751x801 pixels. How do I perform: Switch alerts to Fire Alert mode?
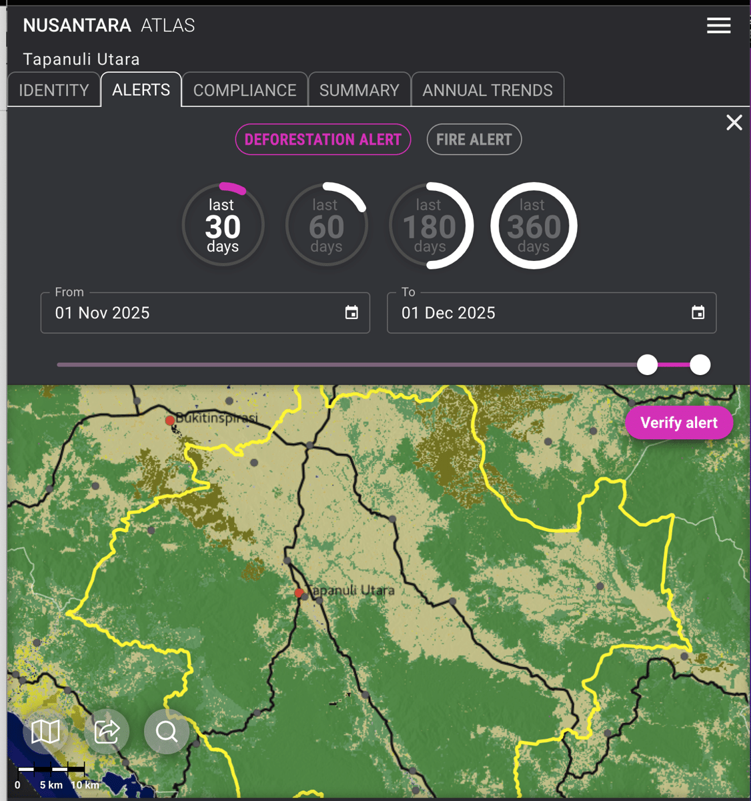point(474,140)
